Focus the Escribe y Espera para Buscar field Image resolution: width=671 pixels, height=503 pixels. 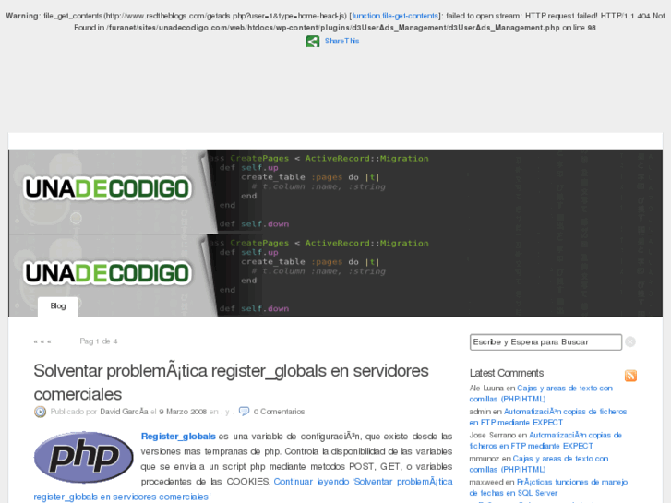pyautogui.click(x=545, y=342)
